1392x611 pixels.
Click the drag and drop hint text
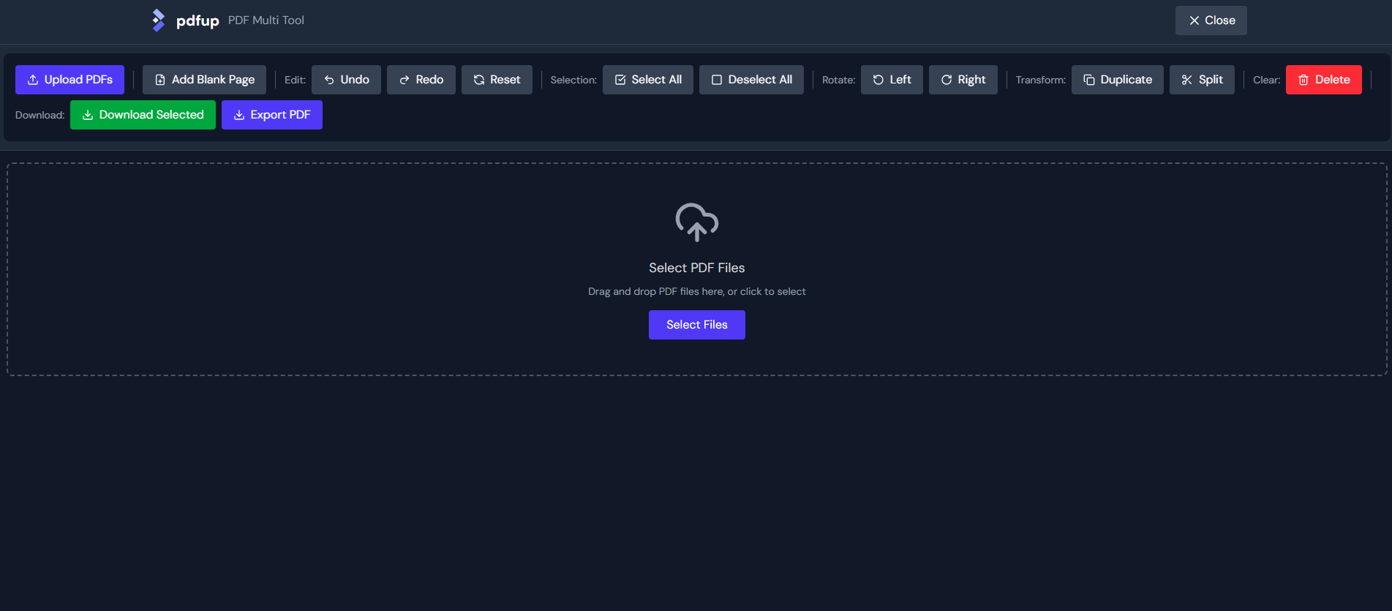point(696,291)
